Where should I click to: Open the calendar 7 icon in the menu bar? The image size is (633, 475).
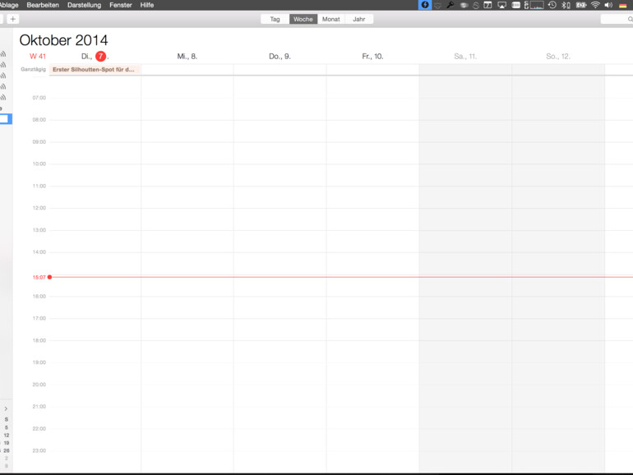tap(487, 5)
